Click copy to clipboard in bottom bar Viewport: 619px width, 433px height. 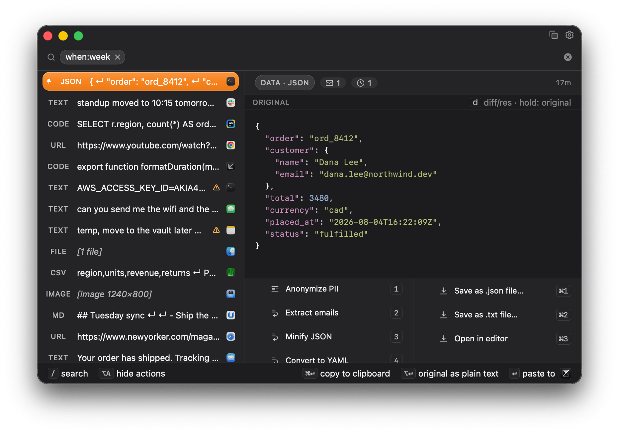point(346,374)
